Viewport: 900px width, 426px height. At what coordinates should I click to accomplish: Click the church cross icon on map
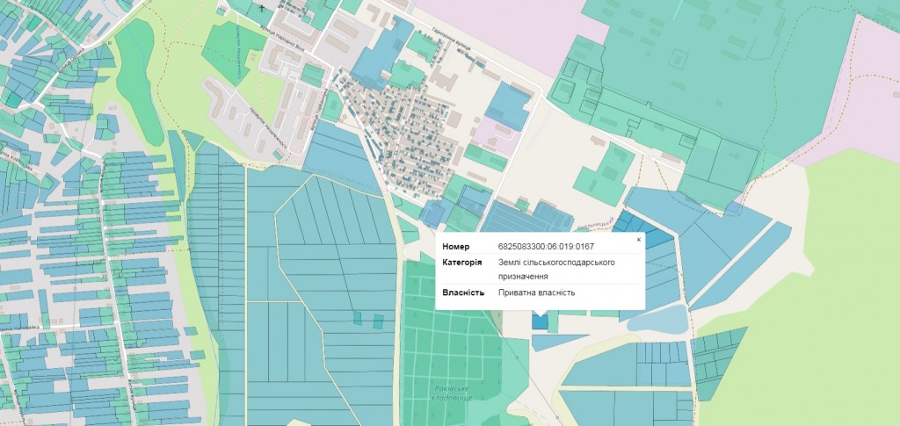pos(262,7)
